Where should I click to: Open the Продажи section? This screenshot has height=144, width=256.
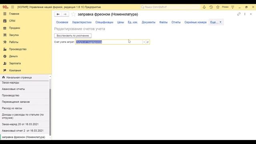point(14,28)
